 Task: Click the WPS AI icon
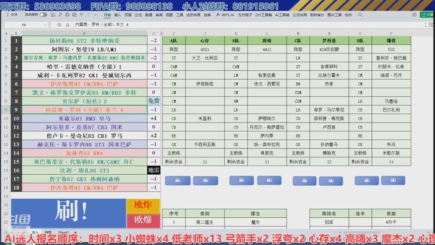pos(219,15)
